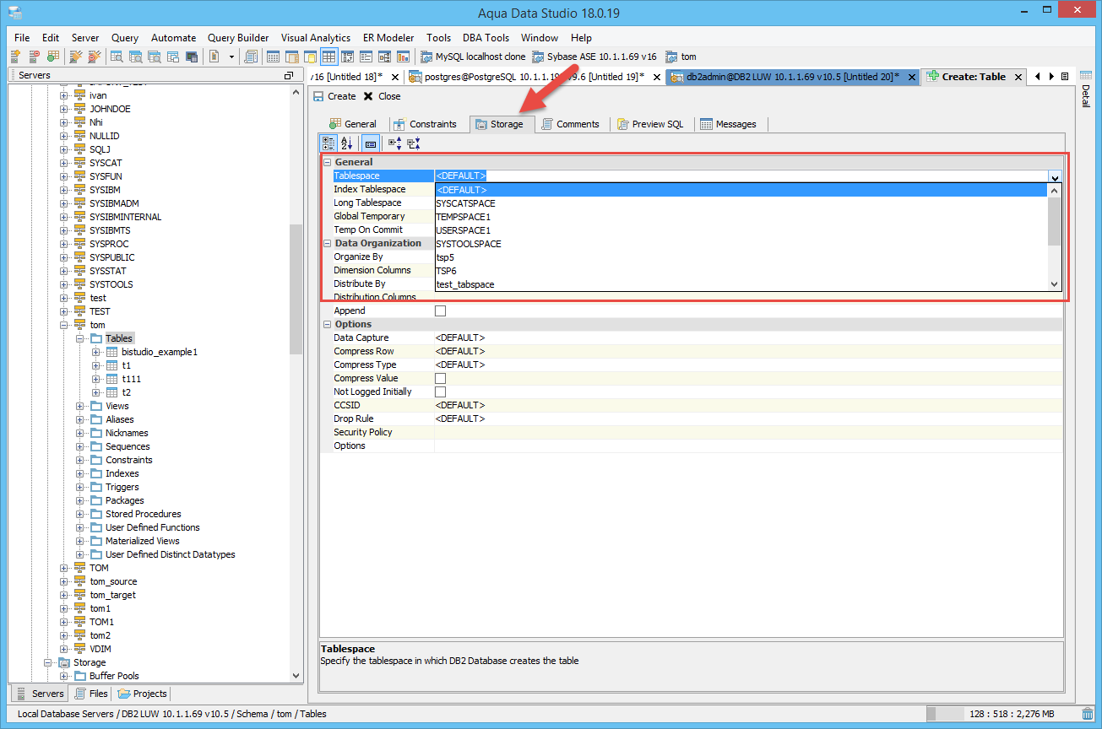This screenshot has height=729, width=1102.
Task: Switch property grid to categorized view
Action: tap(329, 143)
